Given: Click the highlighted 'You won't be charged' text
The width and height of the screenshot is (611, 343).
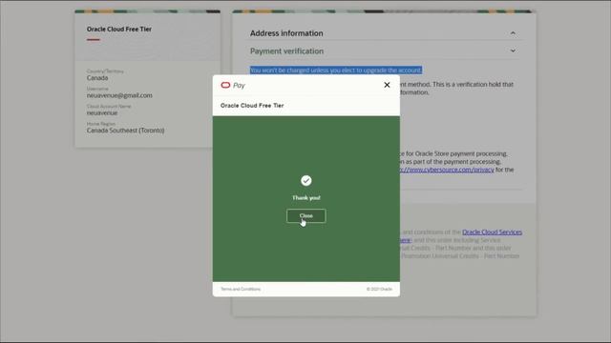Looking at the screenshot, I should 336,70.
